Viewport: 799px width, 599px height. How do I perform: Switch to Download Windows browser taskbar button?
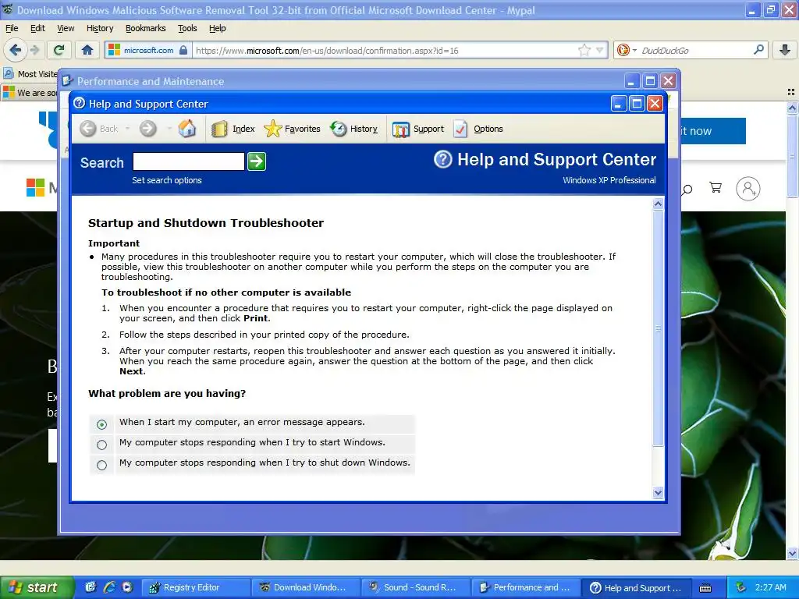pos(305,587)
